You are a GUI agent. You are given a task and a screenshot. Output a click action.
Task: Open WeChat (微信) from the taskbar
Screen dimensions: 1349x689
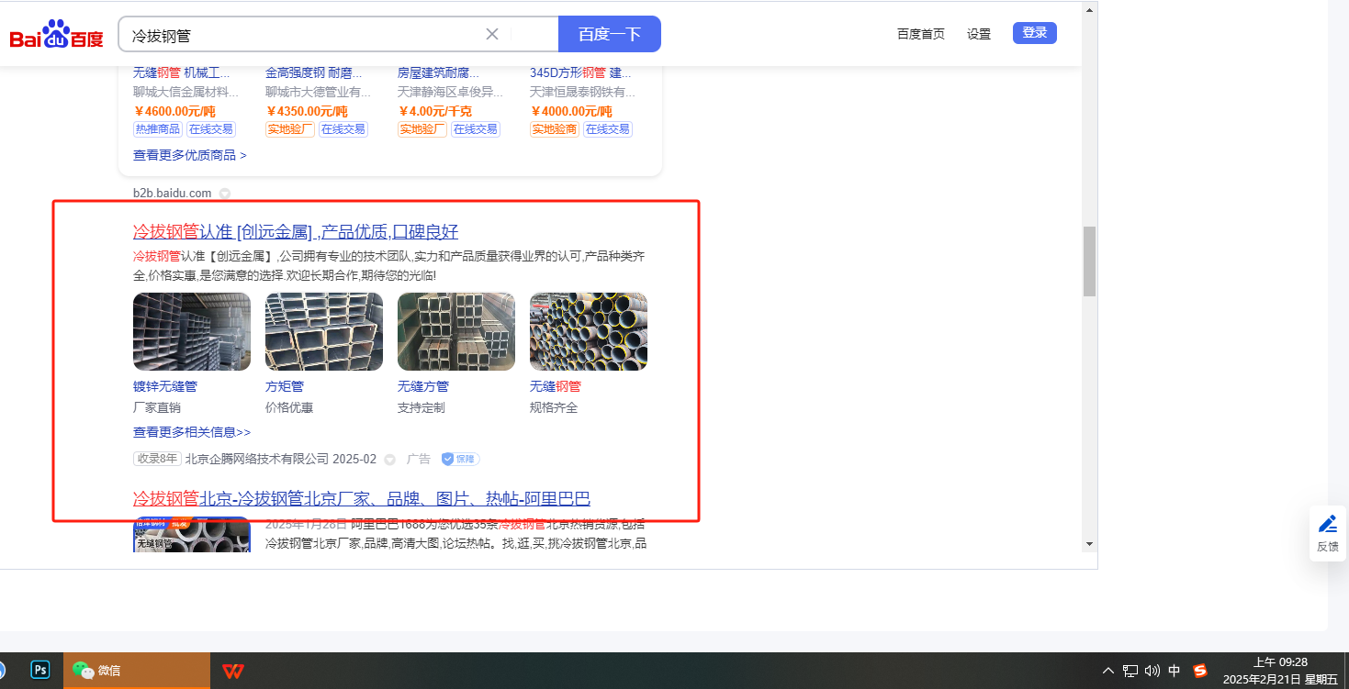pyautogui.click(x=137, y=671)
